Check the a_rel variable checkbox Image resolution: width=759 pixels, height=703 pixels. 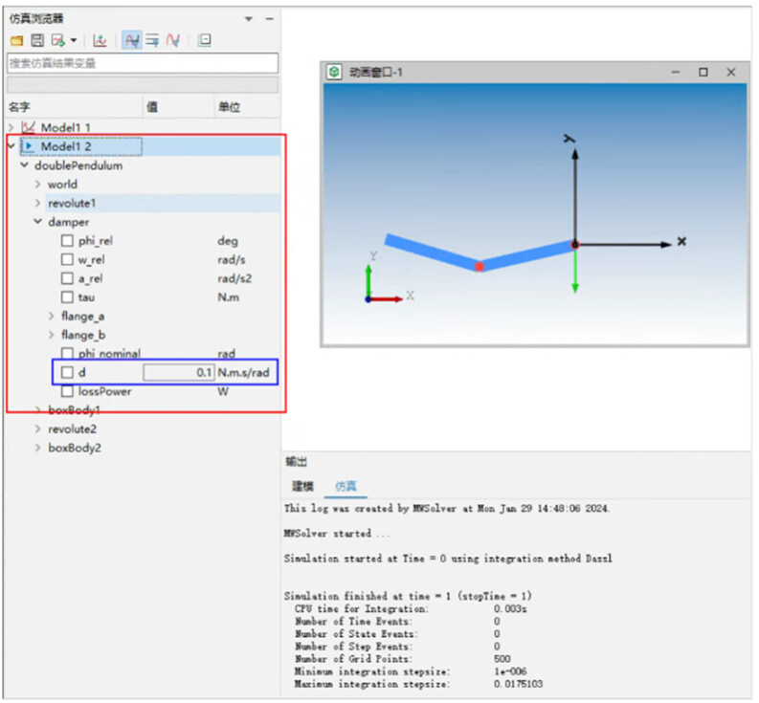tap(67, 278)
